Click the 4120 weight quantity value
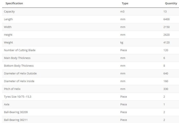 tap(166, 42)
